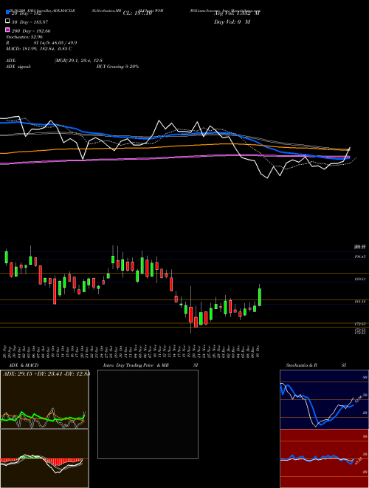Click the 'SI 14/3: 48.05 / 49.9' reading

(x=55, y=43)
